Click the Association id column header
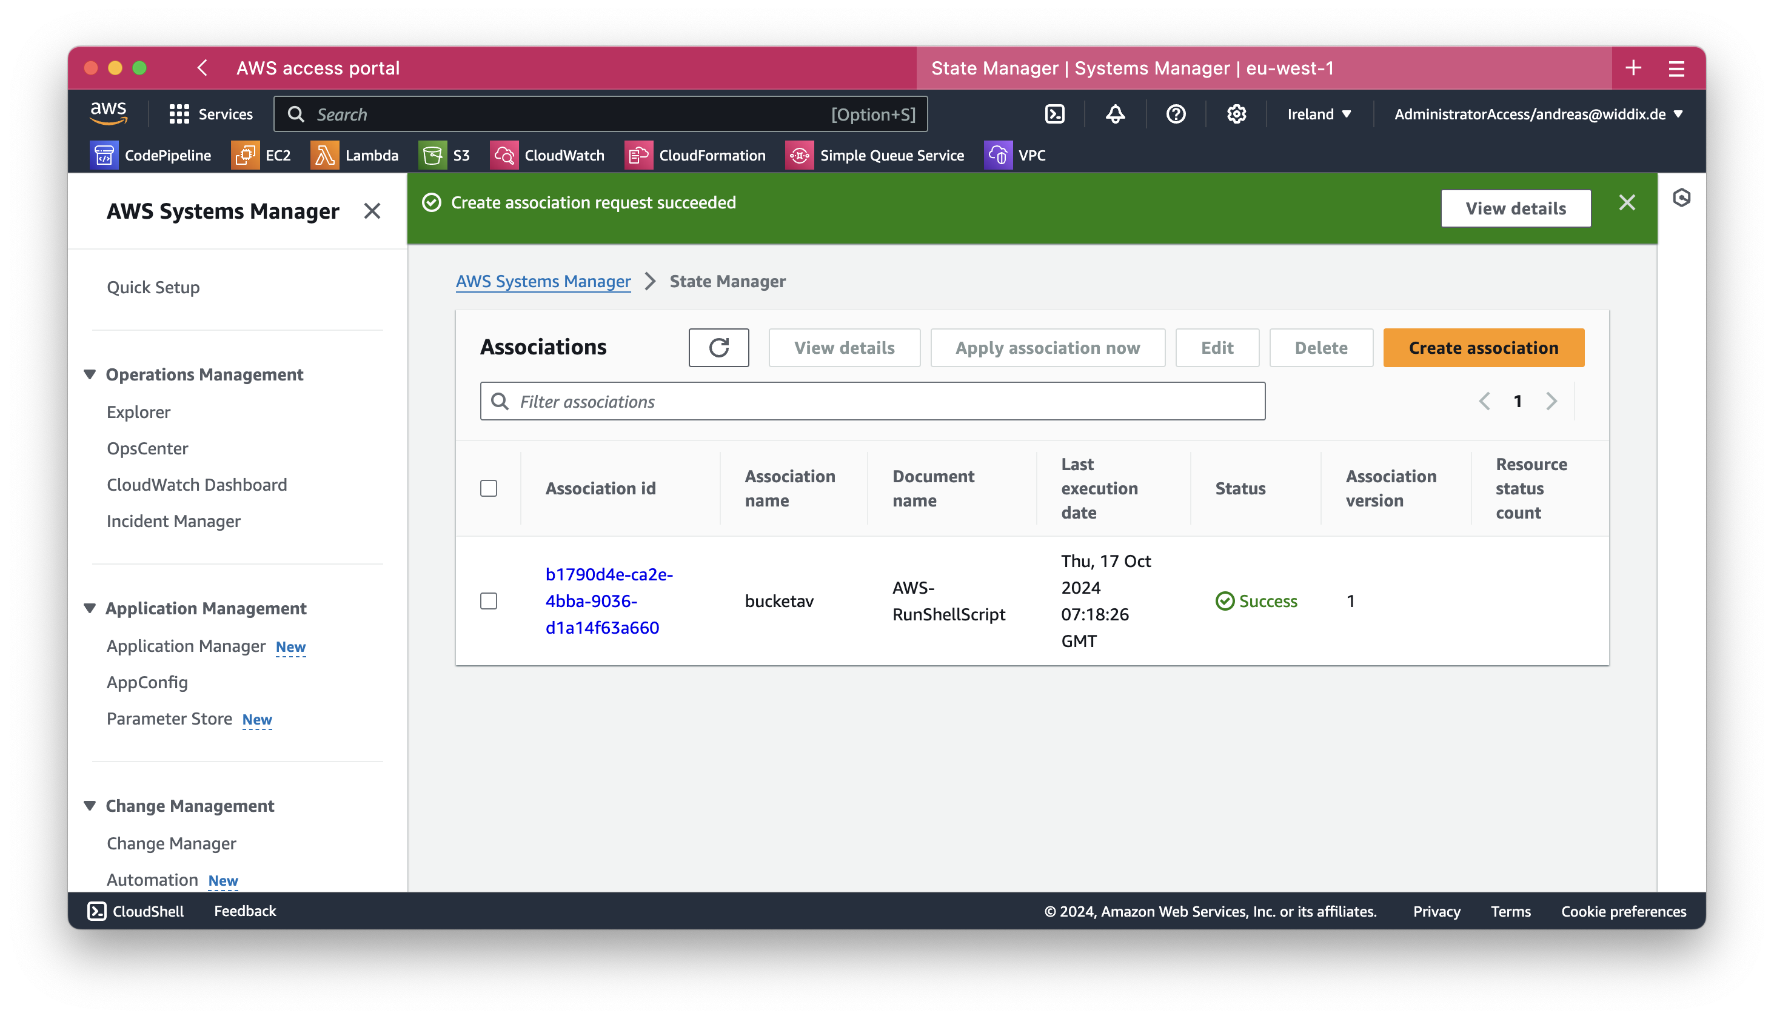1774x1019 pixels. coord(601,488)
